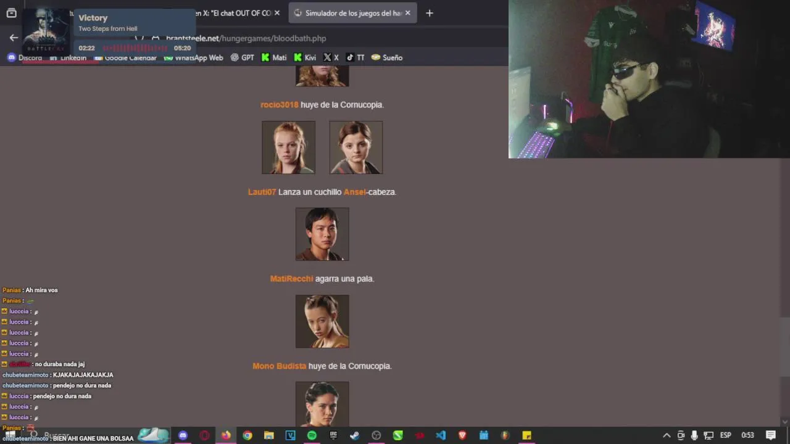Image resolution: width=790 pixels, height=444 pixels.
Task: Open the tab list button
Action: point(11,13)
